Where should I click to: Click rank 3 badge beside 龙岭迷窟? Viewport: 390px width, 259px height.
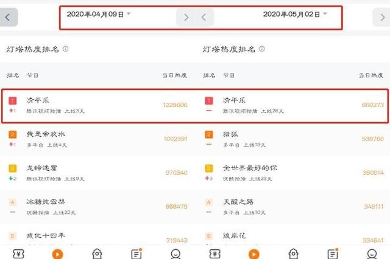12,168
